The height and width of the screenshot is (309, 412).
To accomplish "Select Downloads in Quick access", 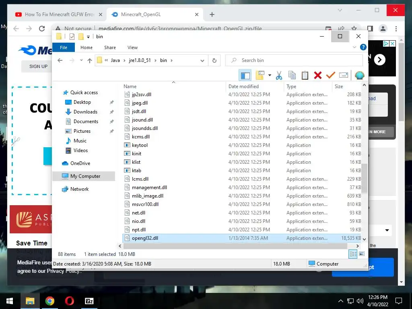I will [x=85, y=112].
